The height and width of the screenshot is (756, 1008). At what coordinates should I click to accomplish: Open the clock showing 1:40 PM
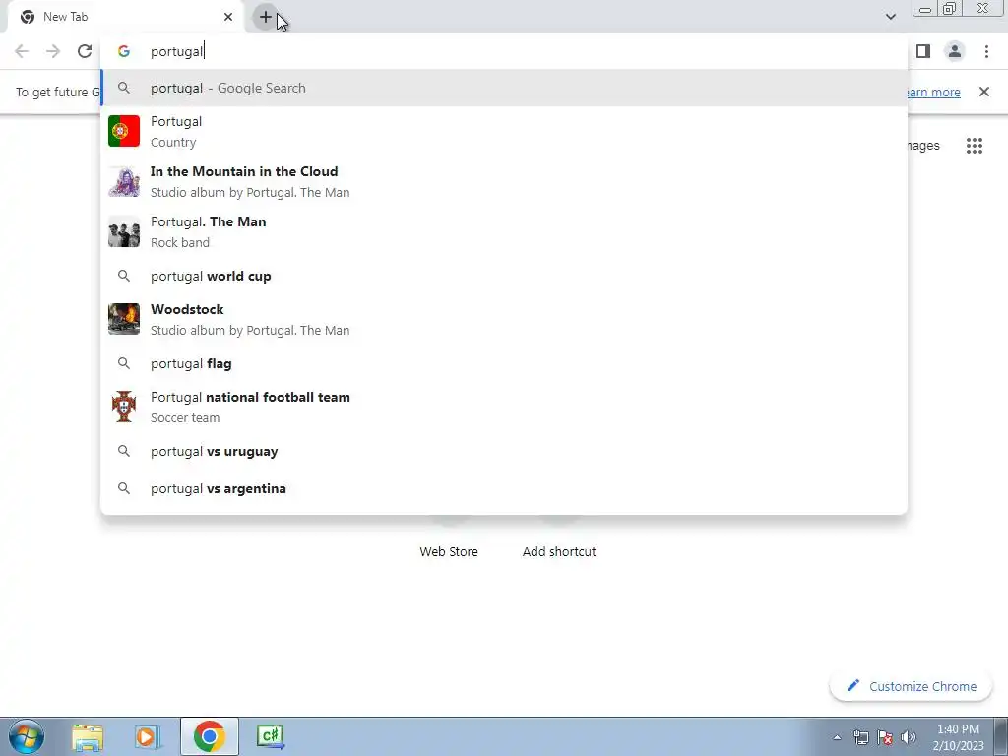(959, 737)
